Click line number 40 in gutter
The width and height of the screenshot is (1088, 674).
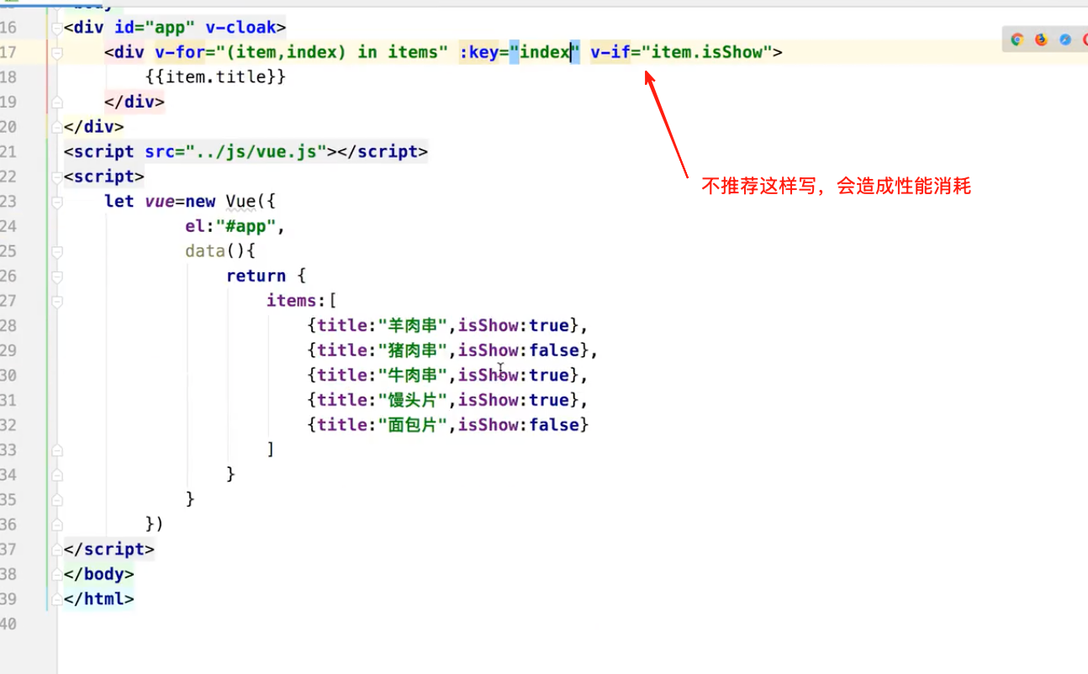tap(8, 624)
